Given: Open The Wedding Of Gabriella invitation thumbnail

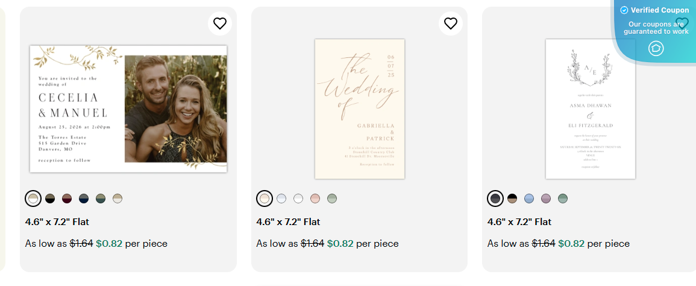Looking at the screenshot, I should 360,109.
